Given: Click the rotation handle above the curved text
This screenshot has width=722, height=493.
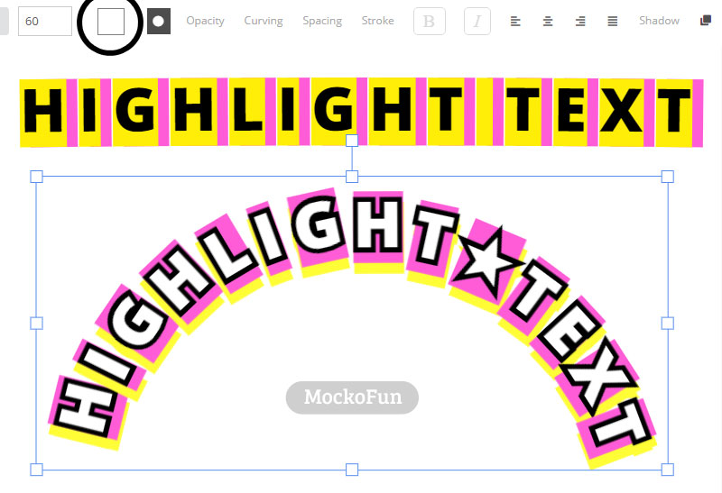Looking at the screenshot, I should click(x=352, y=141).
